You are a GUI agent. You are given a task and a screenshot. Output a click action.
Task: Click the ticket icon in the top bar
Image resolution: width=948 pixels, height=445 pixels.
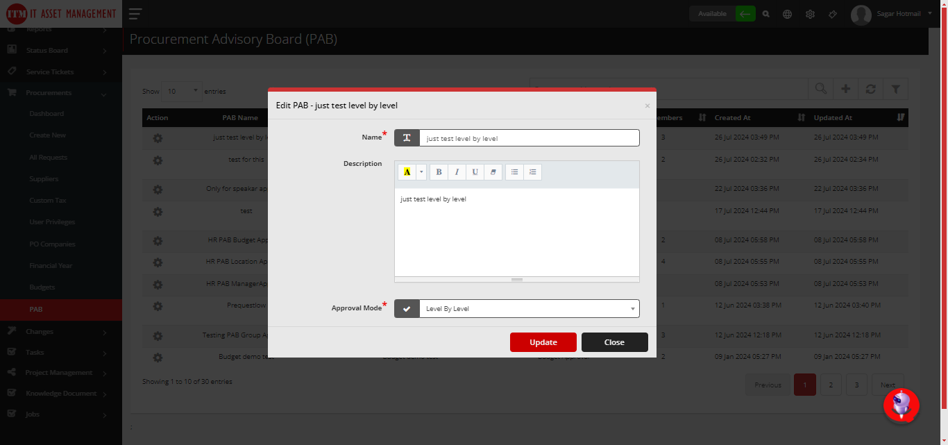[x=833, y=14]
